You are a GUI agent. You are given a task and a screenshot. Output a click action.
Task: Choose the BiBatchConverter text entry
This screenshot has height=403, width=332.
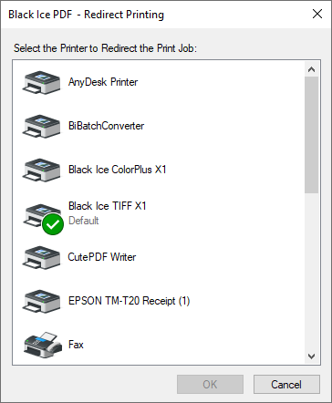106,126
